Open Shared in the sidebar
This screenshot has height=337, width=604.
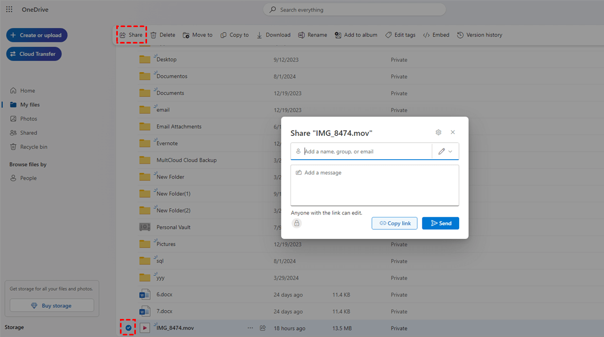coord(23,133)
